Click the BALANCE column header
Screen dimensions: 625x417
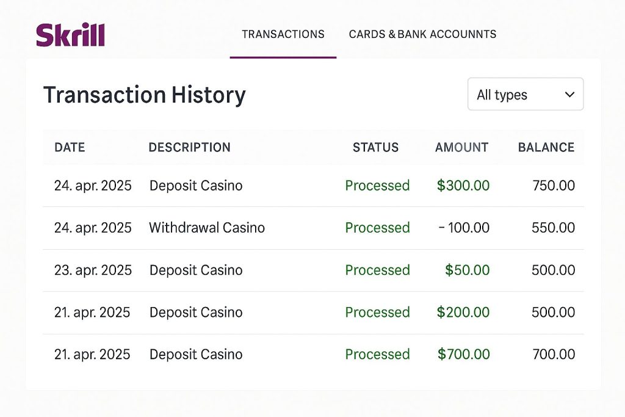pos(546,147)
